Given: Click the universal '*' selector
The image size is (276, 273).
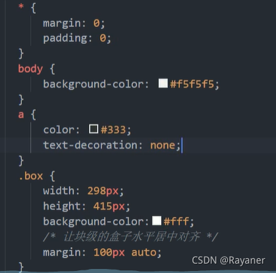Looking at the screenshot, I should 21,7.
